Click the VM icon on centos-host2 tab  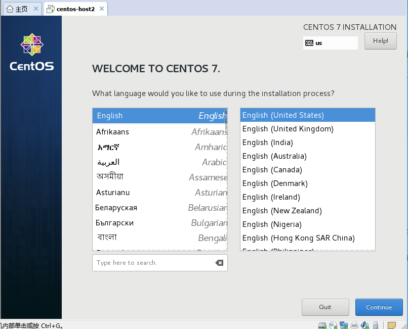point(51,9)
